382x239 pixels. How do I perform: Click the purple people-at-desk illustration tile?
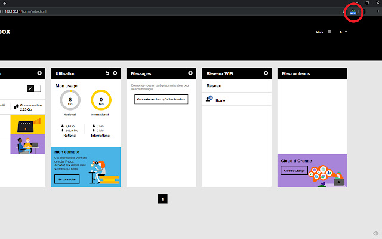28,144
